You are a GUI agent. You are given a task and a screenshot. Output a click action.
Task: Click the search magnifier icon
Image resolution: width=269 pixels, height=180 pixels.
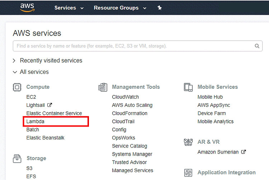pos(257,46)
